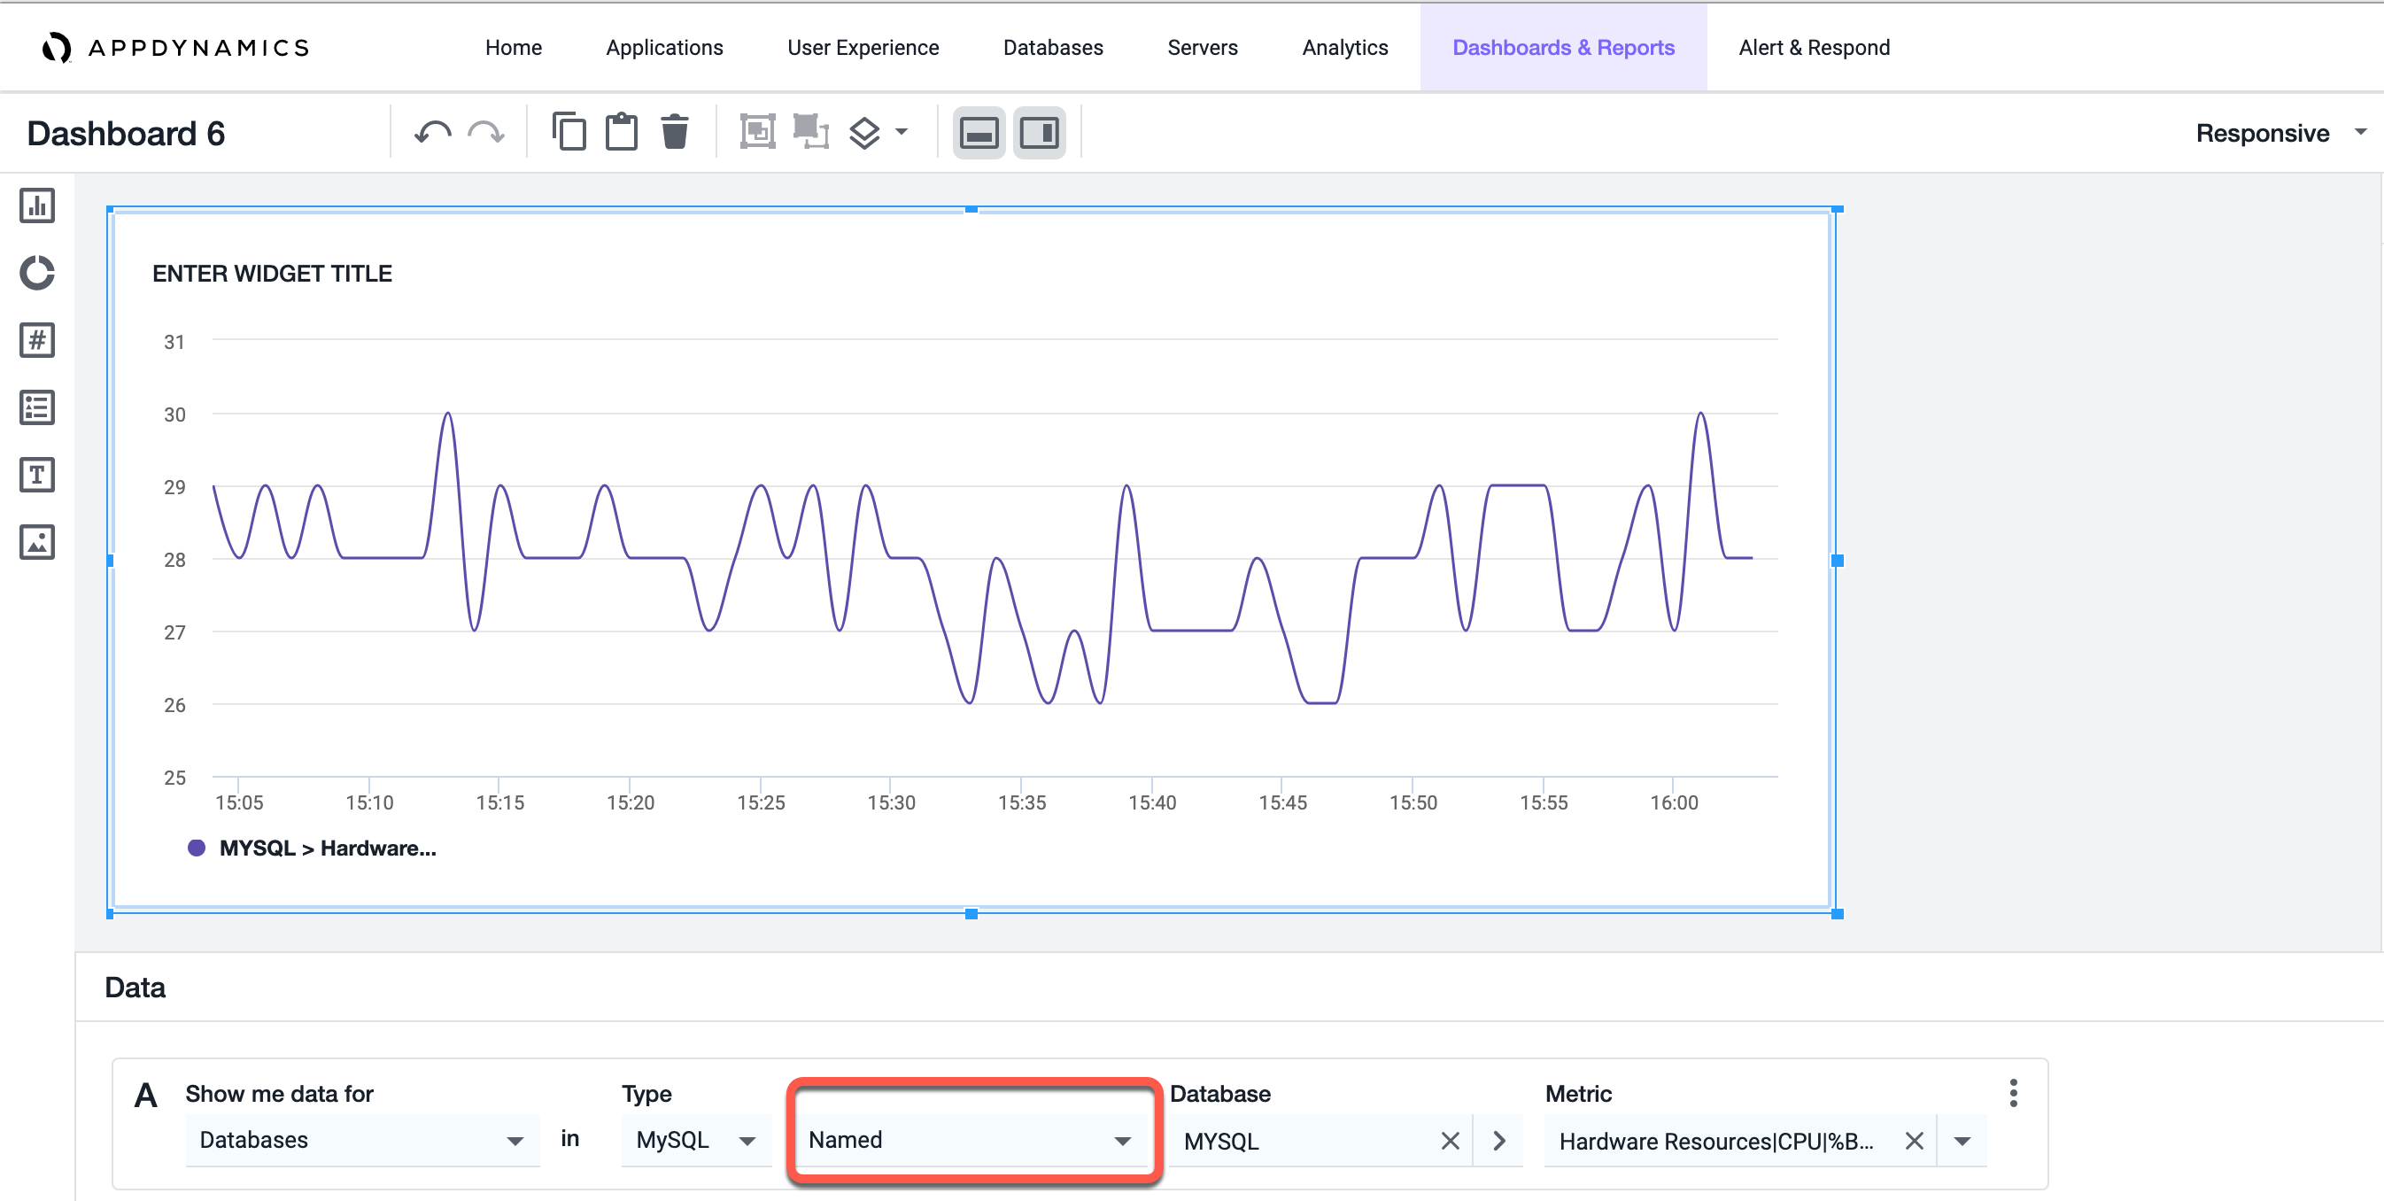The image size is (2384, 1201).
Task: Add a metric value widget
Action: [x=37, y=340]
